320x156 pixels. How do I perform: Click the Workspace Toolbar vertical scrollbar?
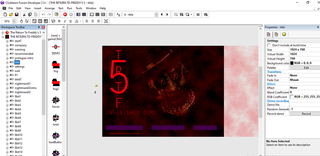[x=44, y=77]
